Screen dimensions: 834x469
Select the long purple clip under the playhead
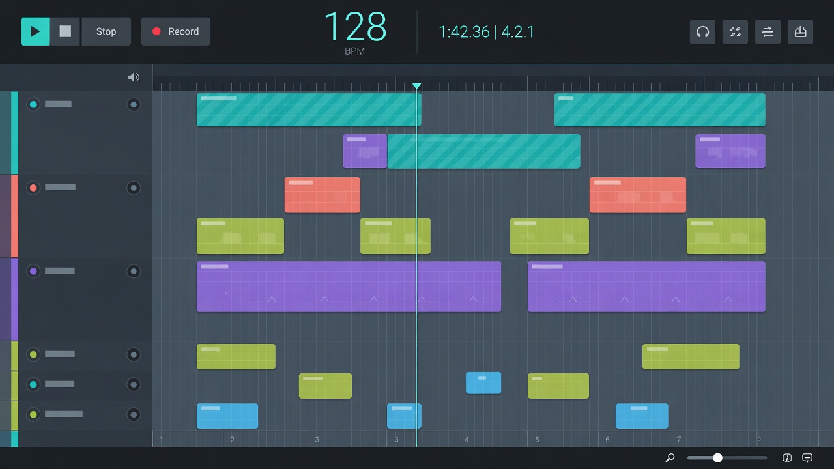[349, 287]
